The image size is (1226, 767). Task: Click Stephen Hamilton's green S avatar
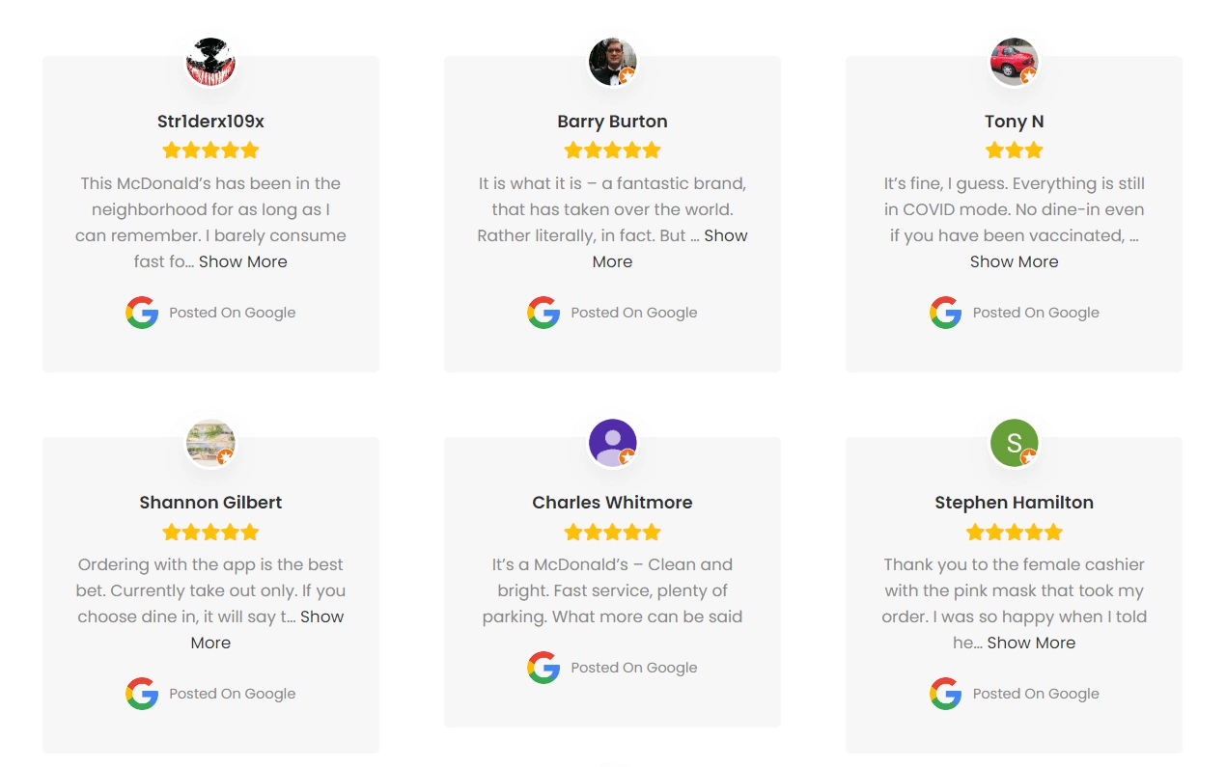pos(1014,443)
